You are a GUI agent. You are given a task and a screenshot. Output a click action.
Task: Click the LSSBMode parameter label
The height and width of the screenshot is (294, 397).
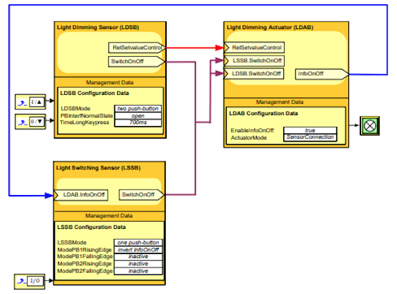72,243
